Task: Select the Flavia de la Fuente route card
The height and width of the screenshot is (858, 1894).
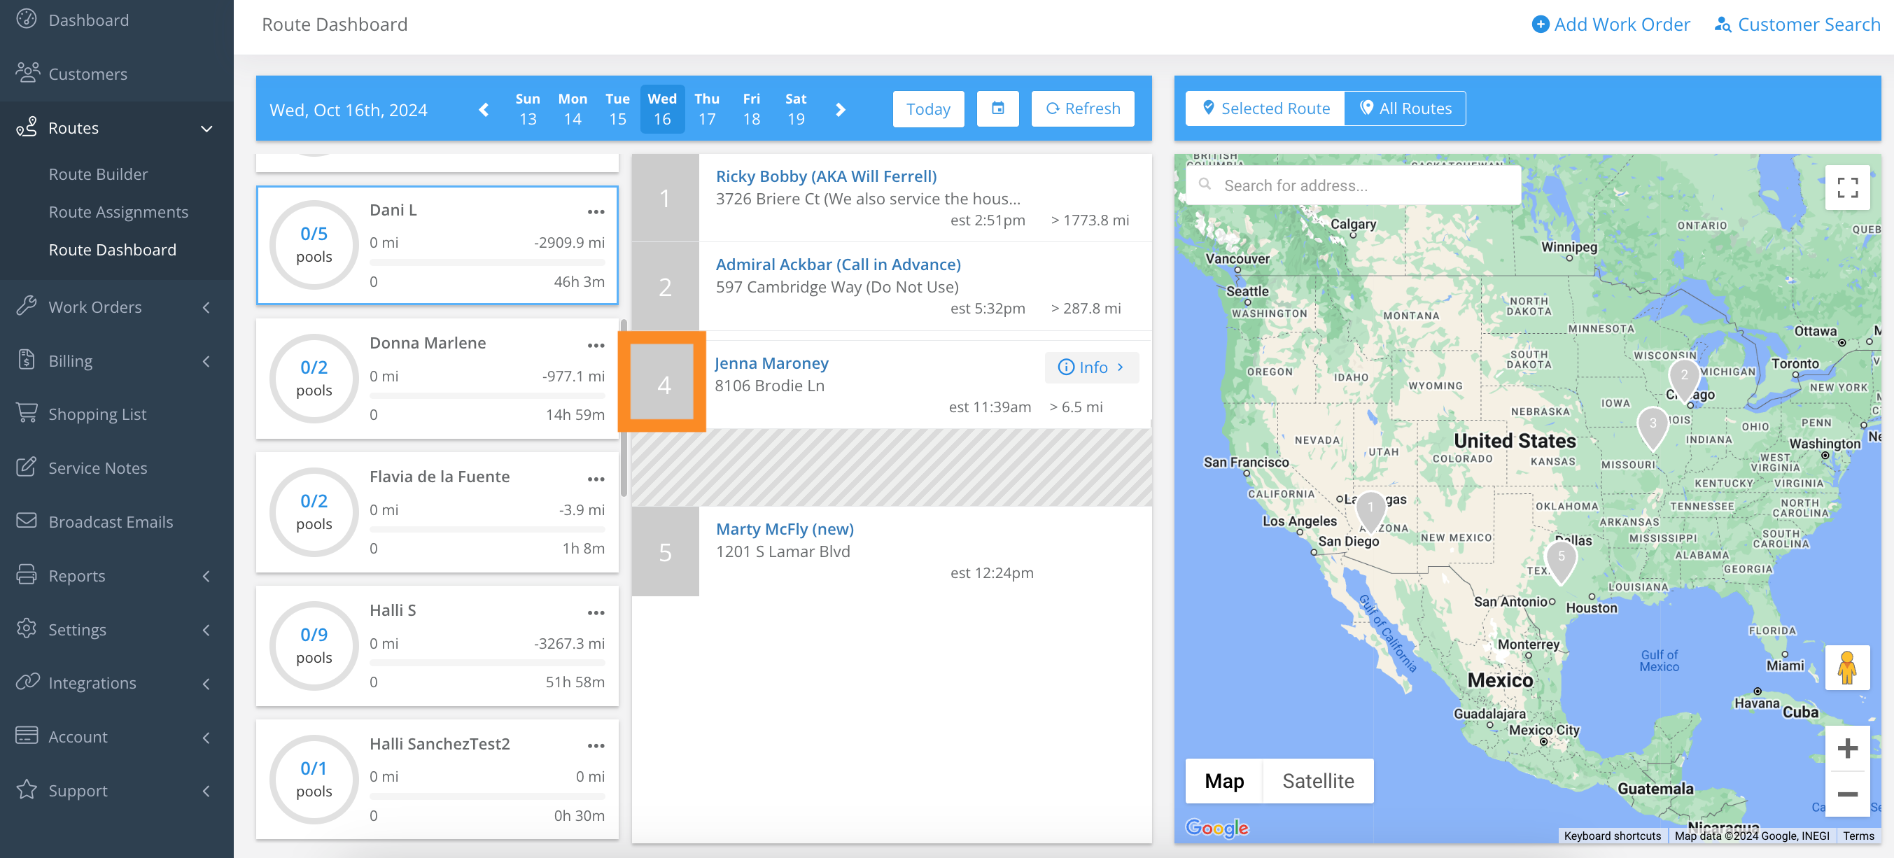Action: [437, 512]
